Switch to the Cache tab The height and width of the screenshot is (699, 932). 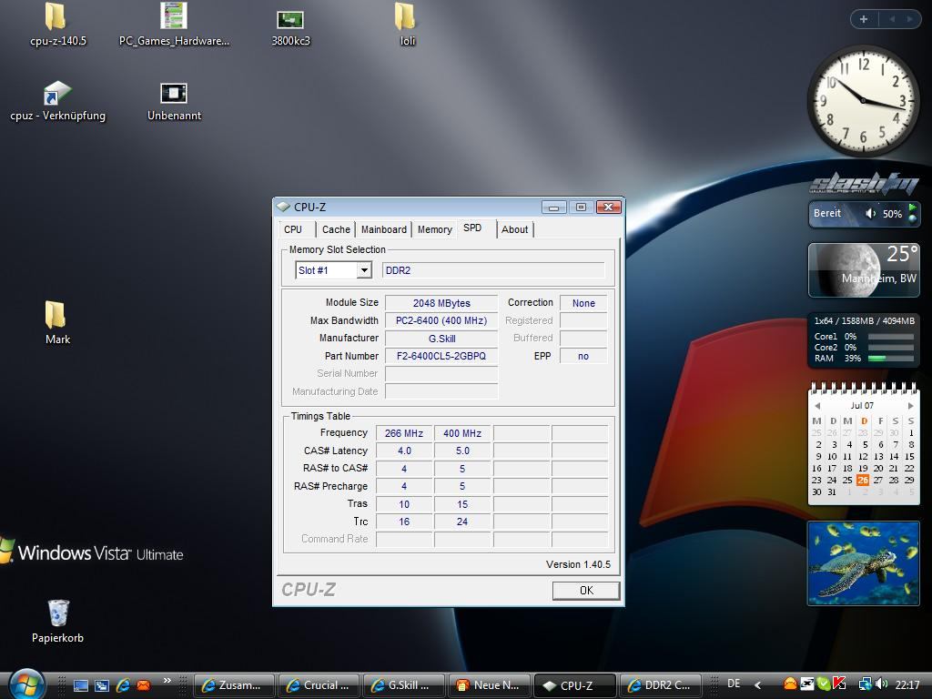pyautogui.click(x=336, y=229)
